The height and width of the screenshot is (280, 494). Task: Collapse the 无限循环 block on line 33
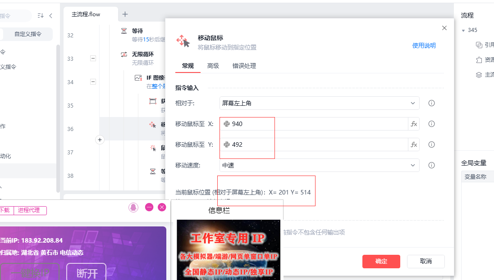pos(93,59)
